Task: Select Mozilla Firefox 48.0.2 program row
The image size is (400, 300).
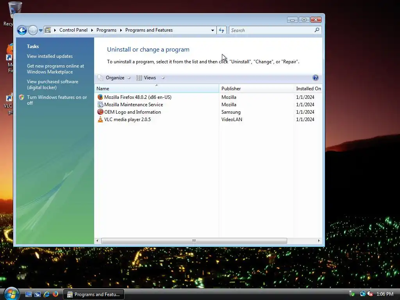Action: [x=208, y=97]
